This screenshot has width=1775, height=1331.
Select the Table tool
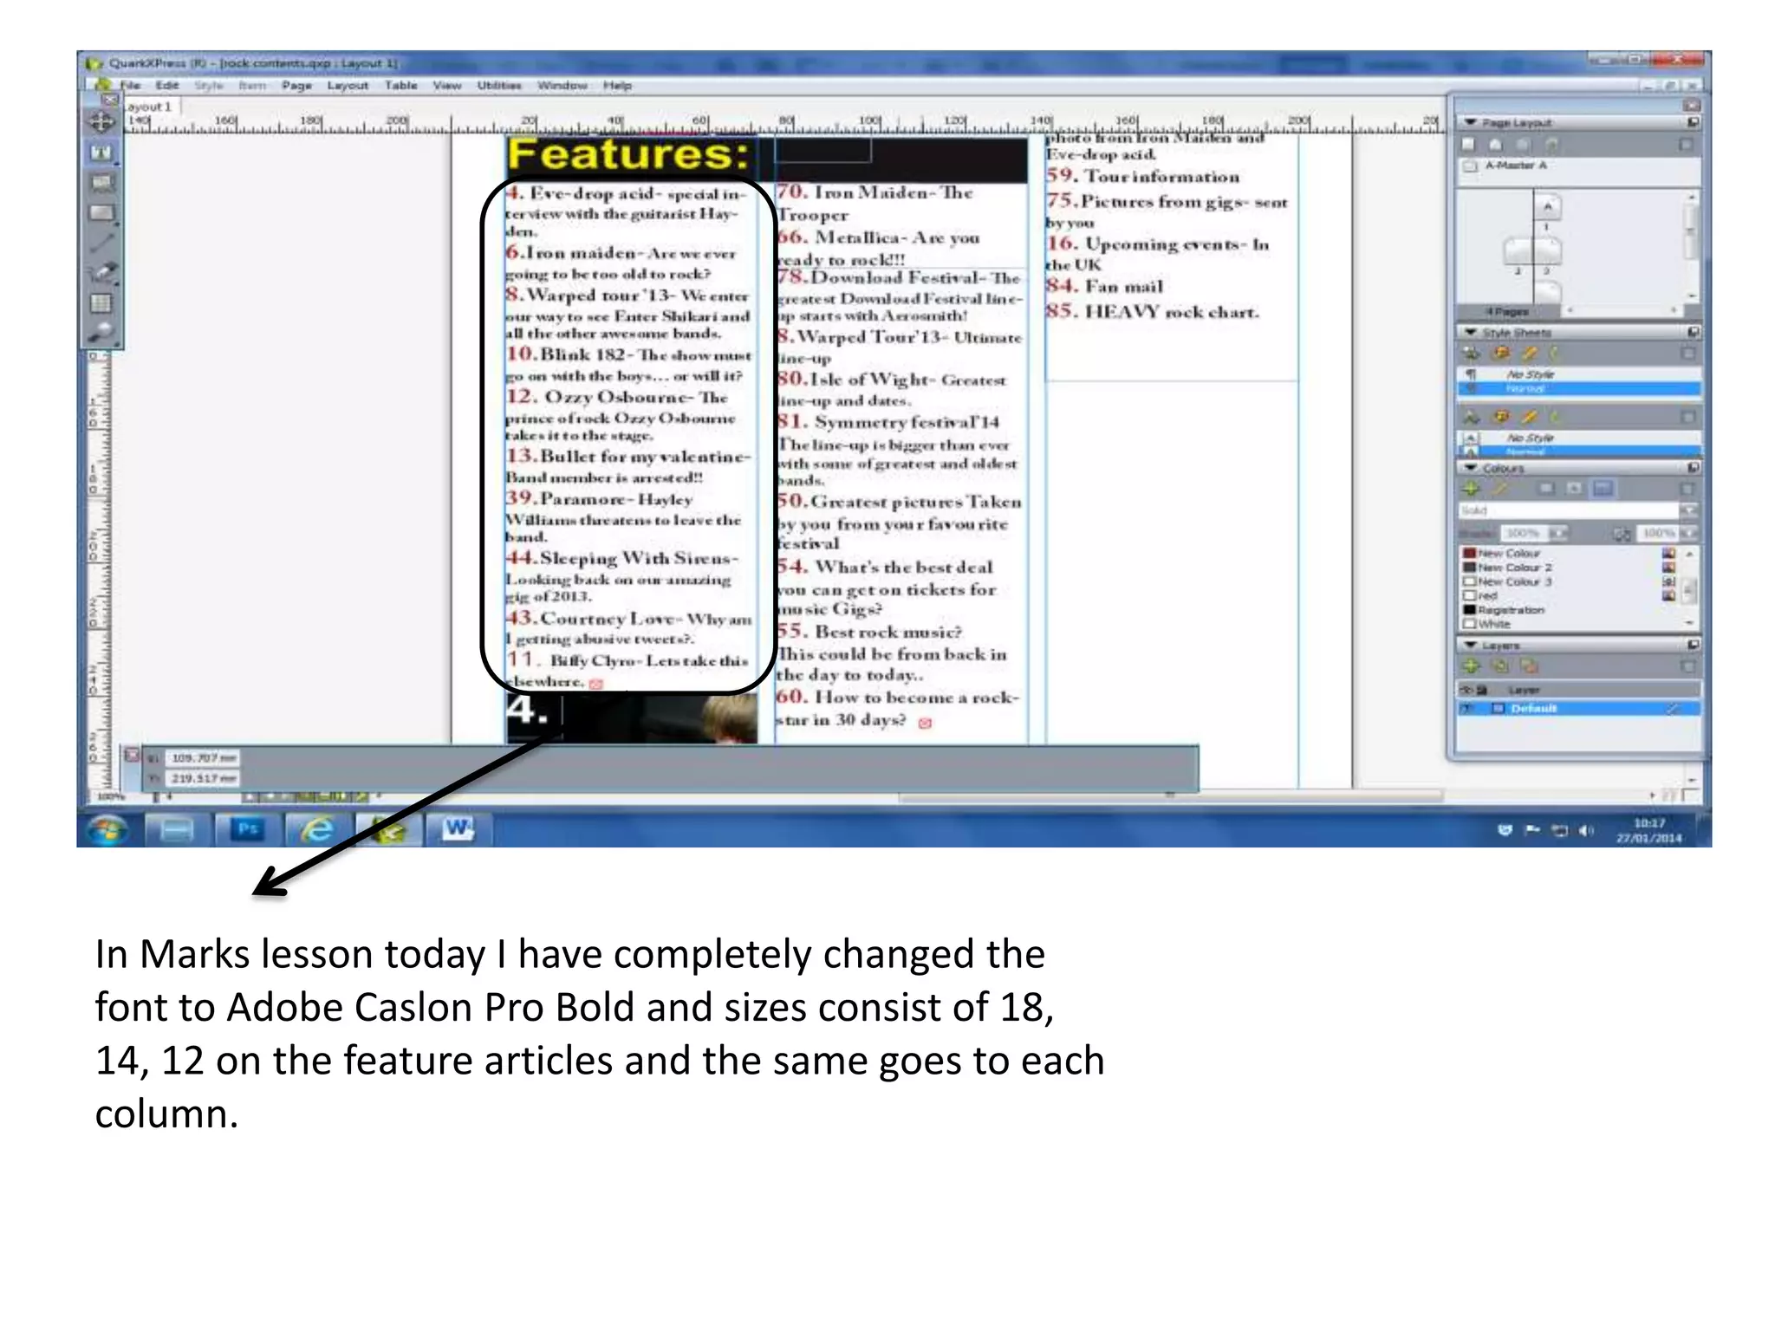(101, 303)
